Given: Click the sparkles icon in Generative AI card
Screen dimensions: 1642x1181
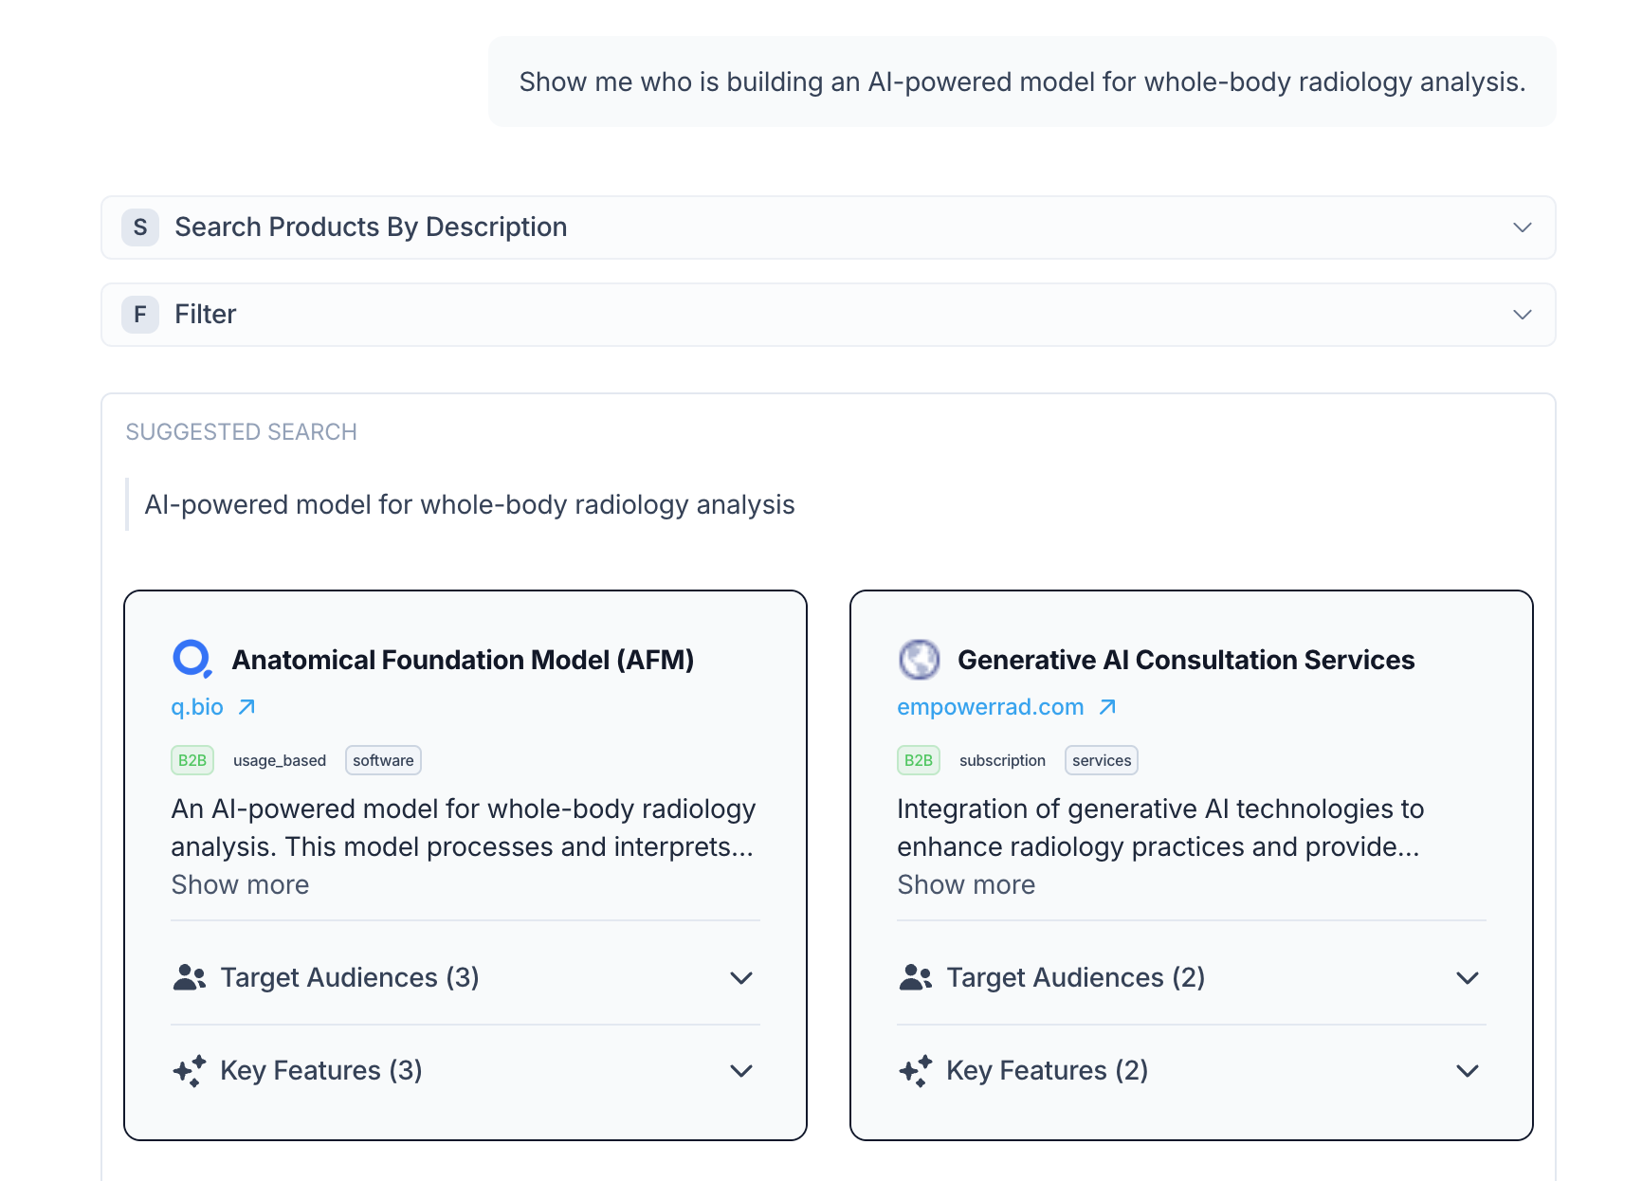Looking at the screenshot, I should click(x=916, y=1070).
